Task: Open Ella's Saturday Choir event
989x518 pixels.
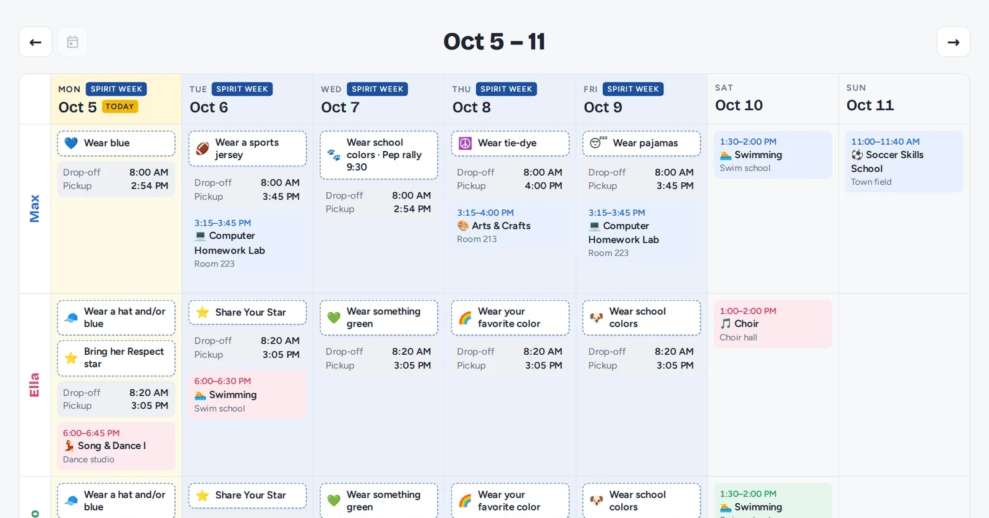Action: (x=773, y=324)
